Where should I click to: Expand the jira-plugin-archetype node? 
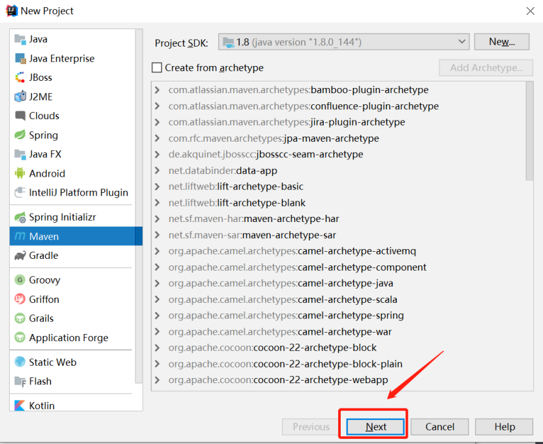[x=157, y=122]
